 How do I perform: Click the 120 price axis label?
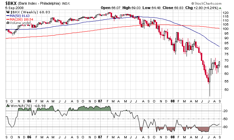click(226, 13)
